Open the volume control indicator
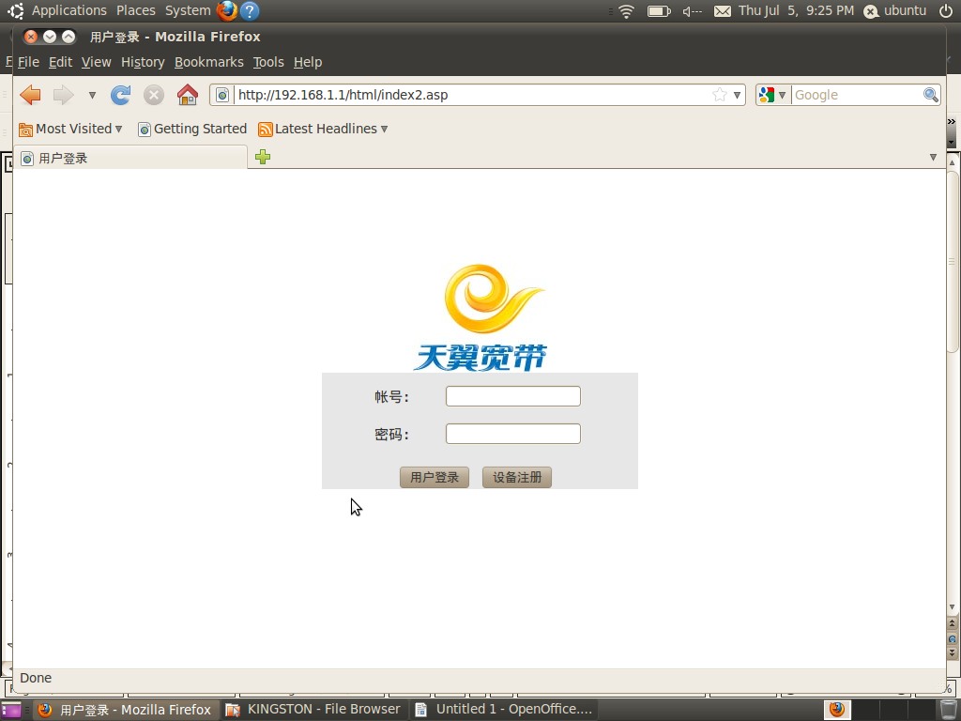 (x=693, y=11)
